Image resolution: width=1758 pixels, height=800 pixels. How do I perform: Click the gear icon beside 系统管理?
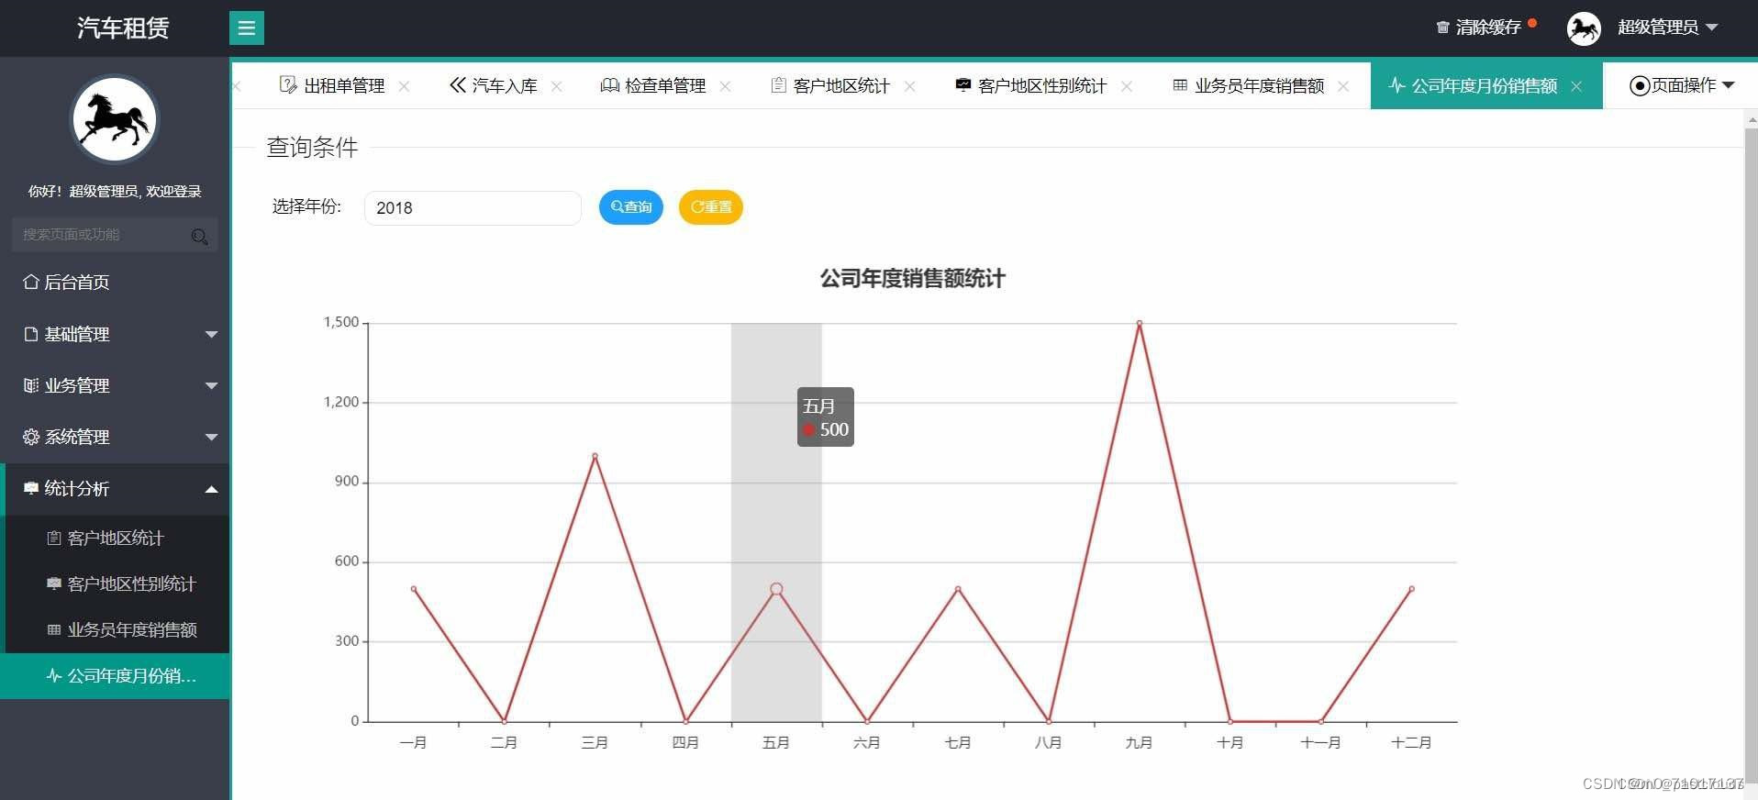(x=31, y=437)
